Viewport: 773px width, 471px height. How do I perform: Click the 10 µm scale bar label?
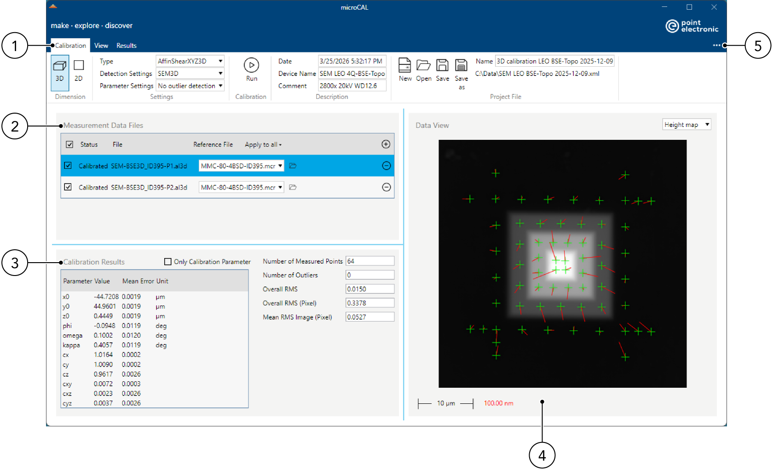pyautogui.click(x=446, y=403)
